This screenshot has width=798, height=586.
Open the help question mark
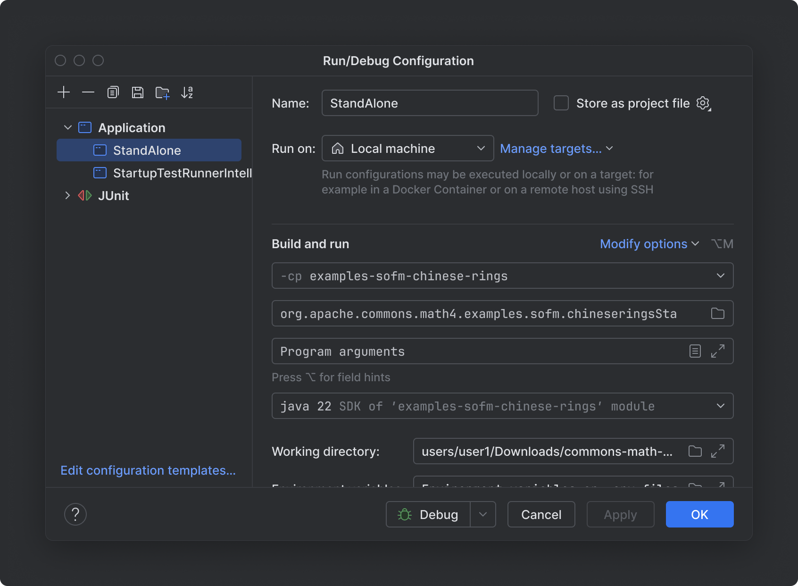[75, 514]
